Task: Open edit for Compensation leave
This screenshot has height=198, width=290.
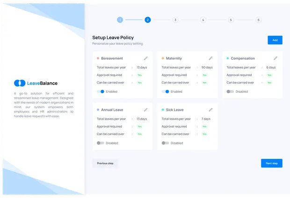Action: (x=275, y=58)
